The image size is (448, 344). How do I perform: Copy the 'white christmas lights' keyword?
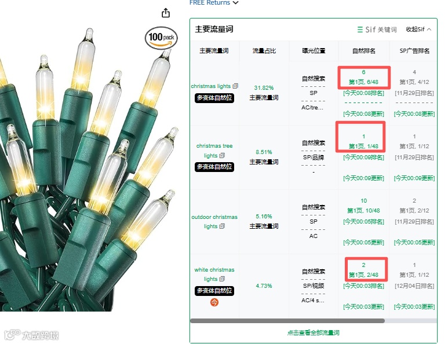coord(222,279)
